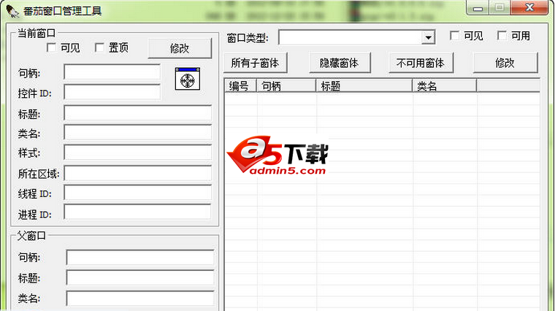The image size is (555, 311).
Task: Click 句柄 column header in the list
Action: pyautogui.click(x=286, y=86)
